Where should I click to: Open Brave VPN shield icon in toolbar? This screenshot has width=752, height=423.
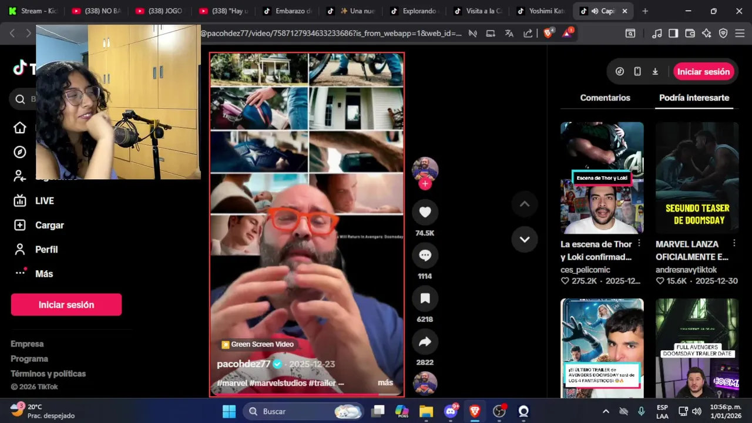(x=723, y=33)
